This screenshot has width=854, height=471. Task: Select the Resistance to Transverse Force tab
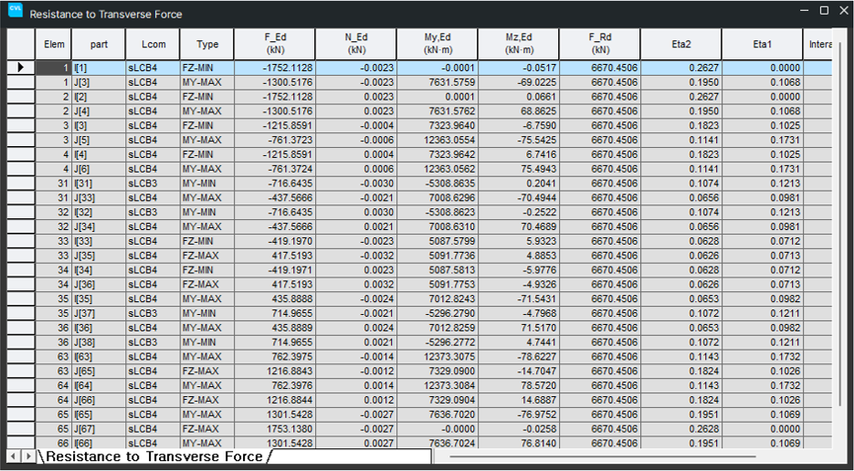[154, 456]
